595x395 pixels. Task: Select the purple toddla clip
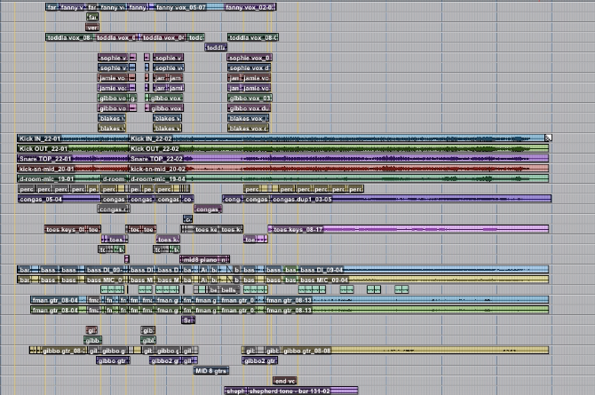(x=216, y=47)
